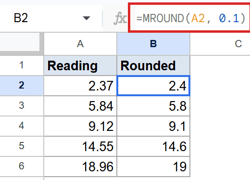The image size is (250, 180).
Task: Select row 6 header
Action: click(x=22, y=167)
